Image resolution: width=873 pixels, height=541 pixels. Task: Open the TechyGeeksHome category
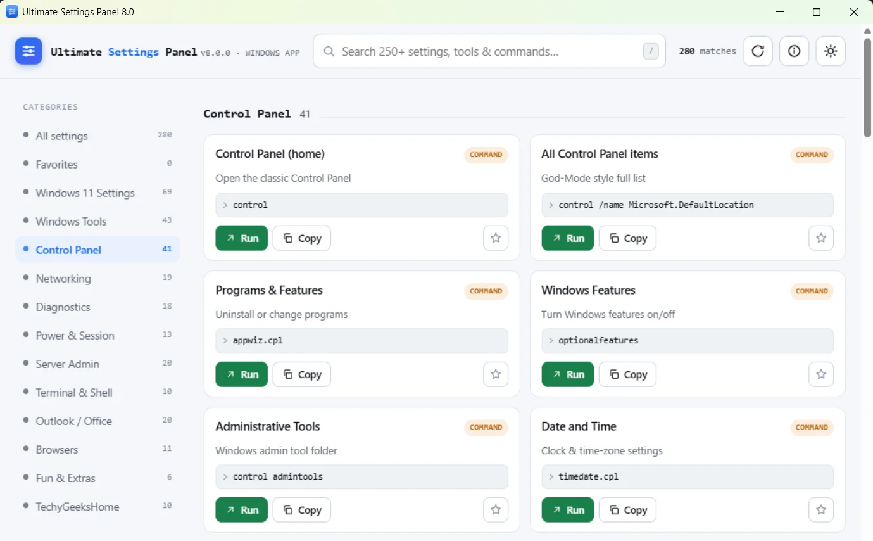pos(97,506)
